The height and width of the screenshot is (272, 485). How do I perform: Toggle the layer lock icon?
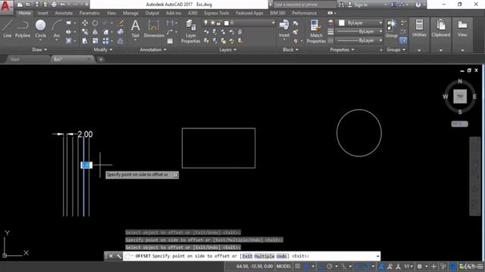click(x=219, y=23)
